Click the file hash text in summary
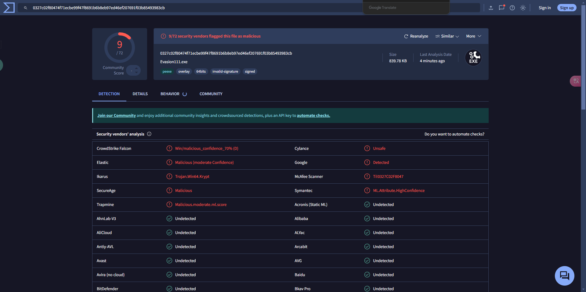 tap(226, 53)
